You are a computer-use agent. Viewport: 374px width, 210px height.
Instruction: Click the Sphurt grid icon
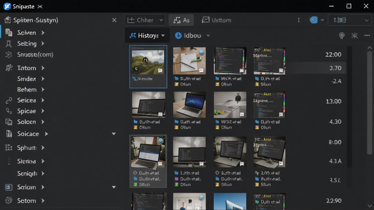click(x=9, y=148)
